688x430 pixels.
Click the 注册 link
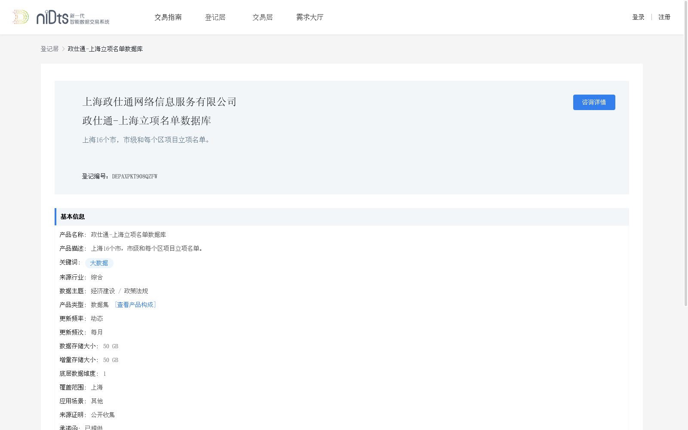click(664, 17)
